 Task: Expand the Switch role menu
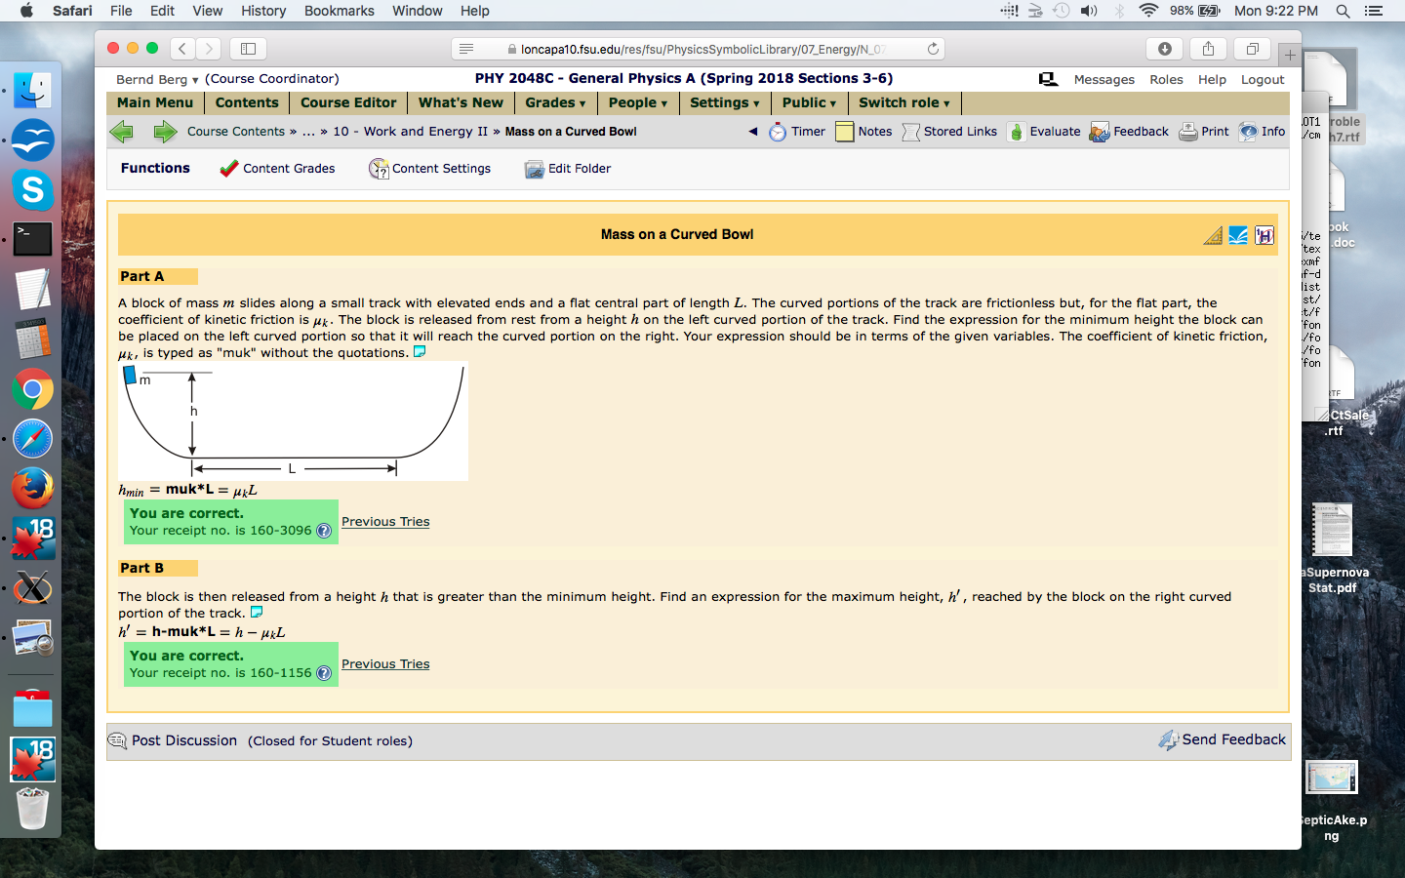point(904,103)
